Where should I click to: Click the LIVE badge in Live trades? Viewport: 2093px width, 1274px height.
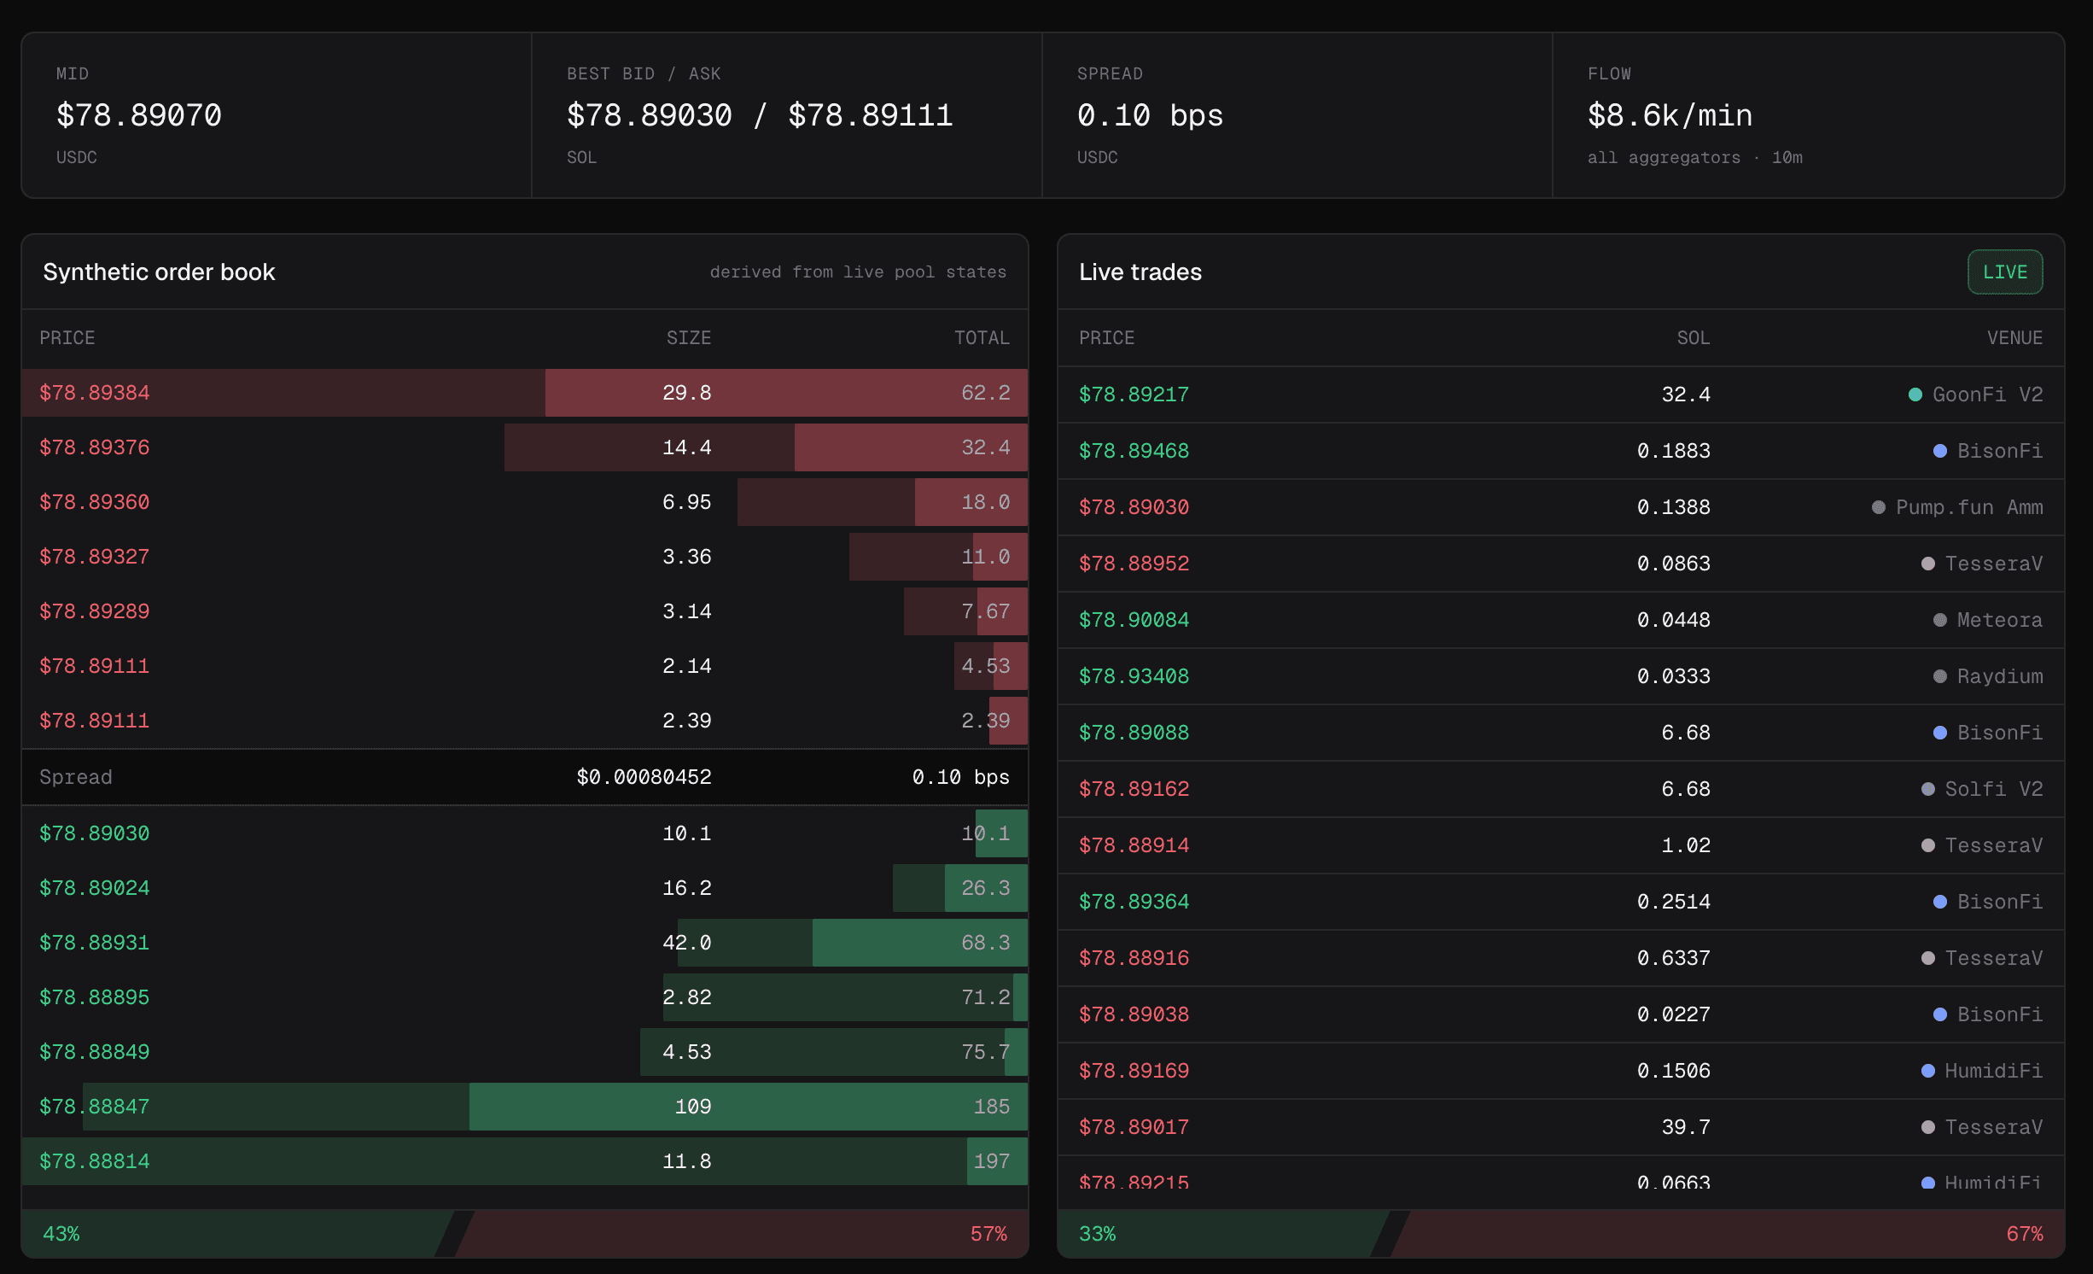pyautogui.click(x=2004, y=272)
